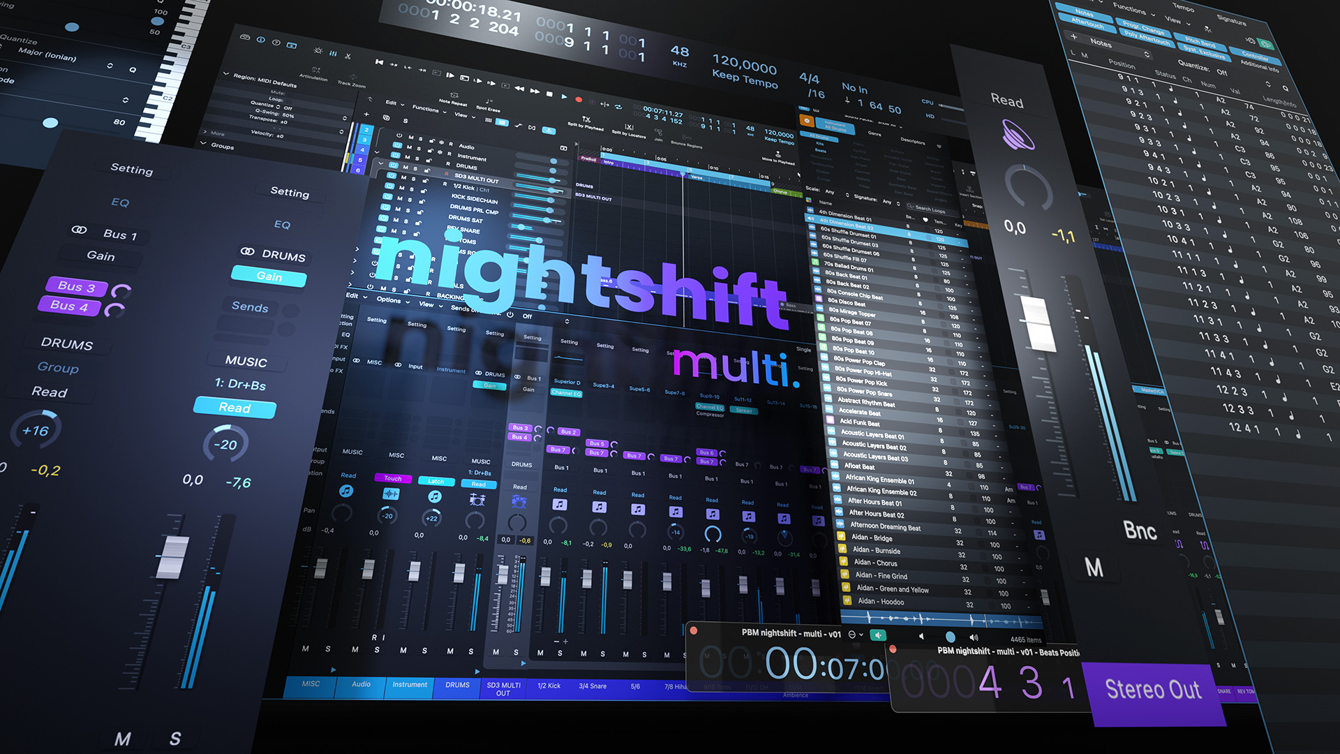Click the record button in the transport bar
Image resolution: width=1340 pixels, height=754 pixels.
(579, 98)
